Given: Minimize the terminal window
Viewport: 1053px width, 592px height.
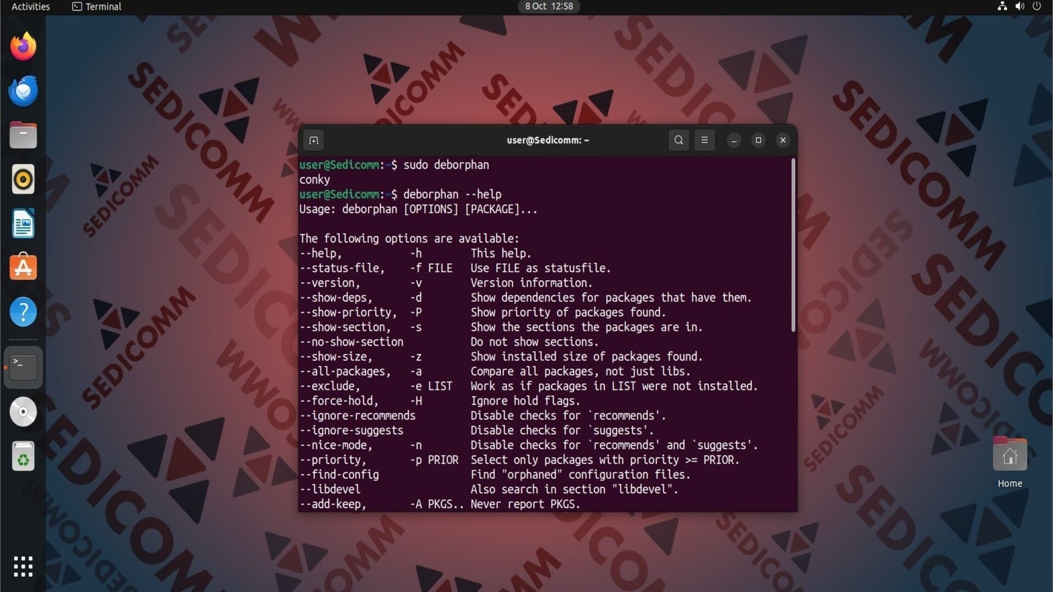Looking at the screenshot, I should click(x=734, y=140).
